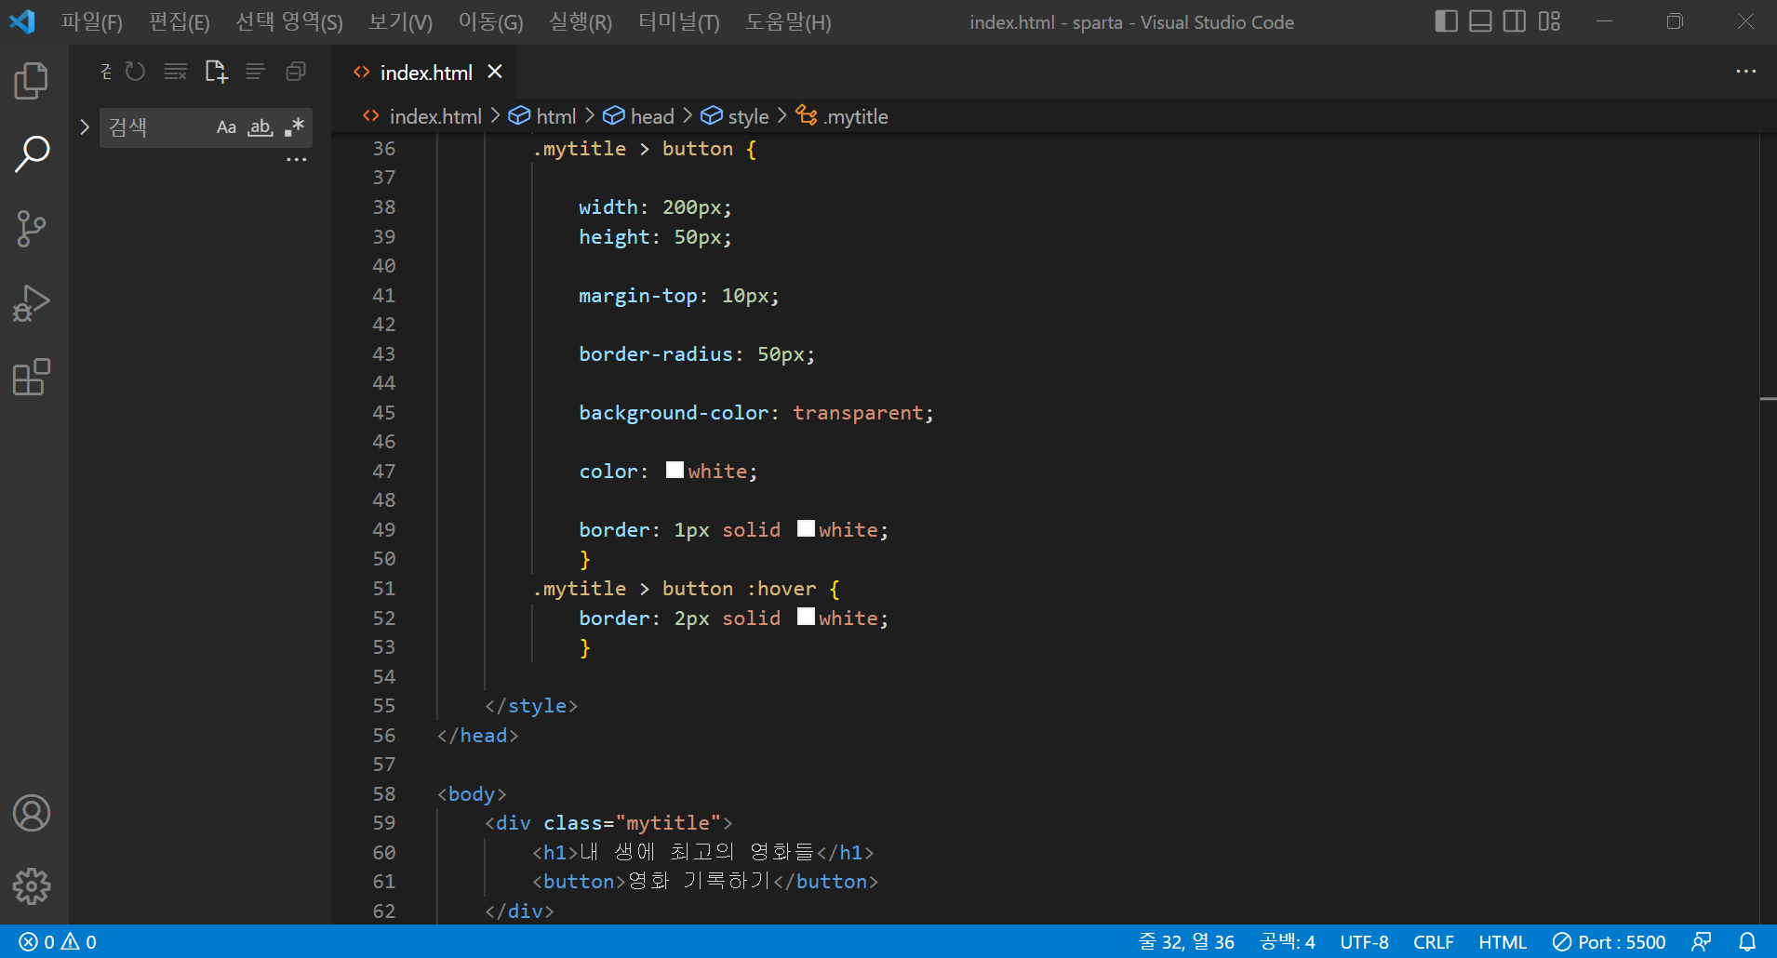Image resolution: width=1777 pixels, height=958 pixels.
Task: Open the index.html breadcrumb dropdown
Action: [422, 116]
